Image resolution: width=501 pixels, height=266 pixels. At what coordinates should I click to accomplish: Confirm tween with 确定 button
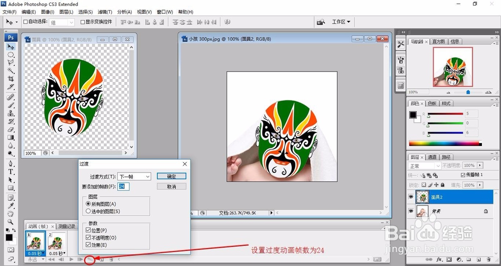tap(171, 176)
